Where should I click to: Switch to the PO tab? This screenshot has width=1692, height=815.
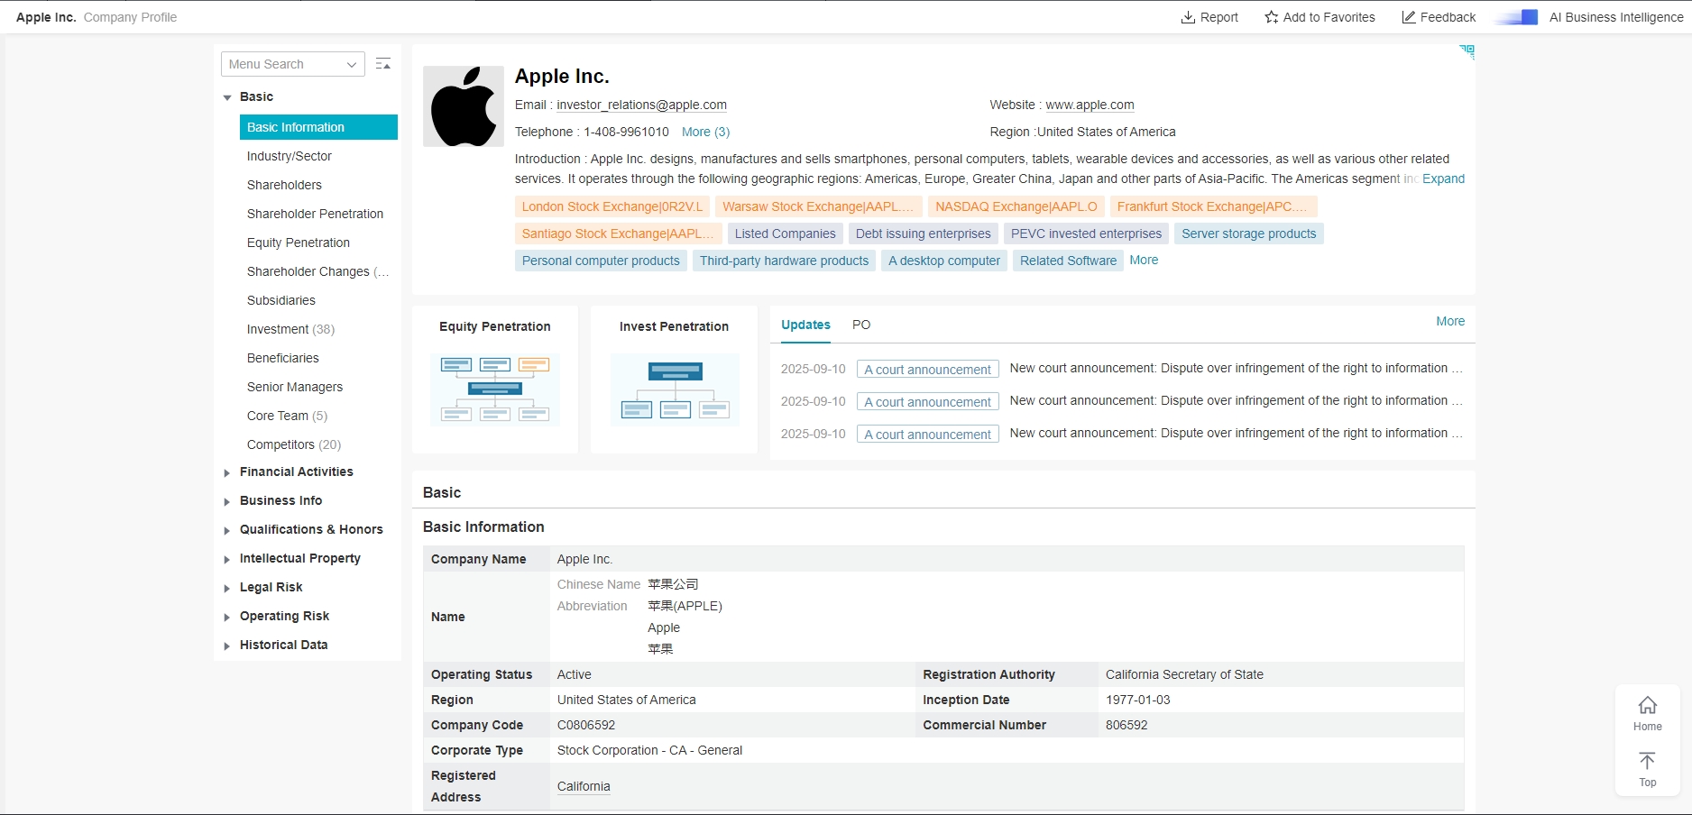861,325
